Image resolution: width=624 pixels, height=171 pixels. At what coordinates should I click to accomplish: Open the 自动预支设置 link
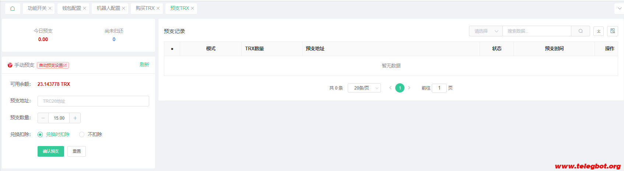coord(53,65)
